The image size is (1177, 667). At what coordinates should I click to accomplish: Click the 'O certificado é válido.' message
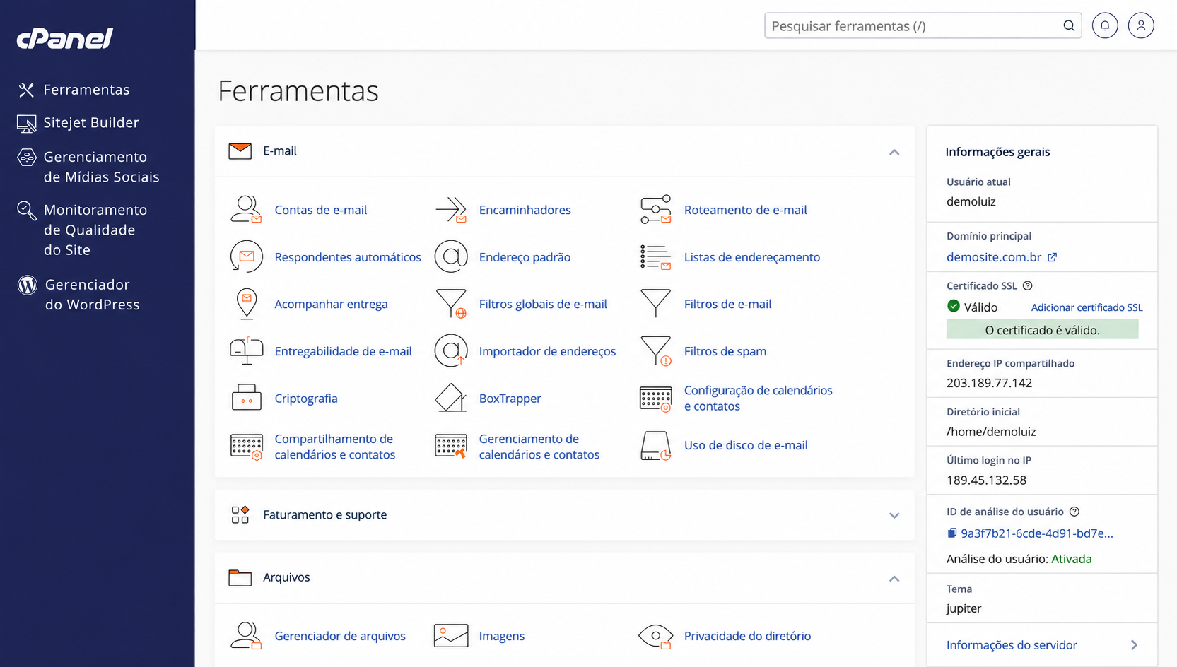pos(1042,330)
